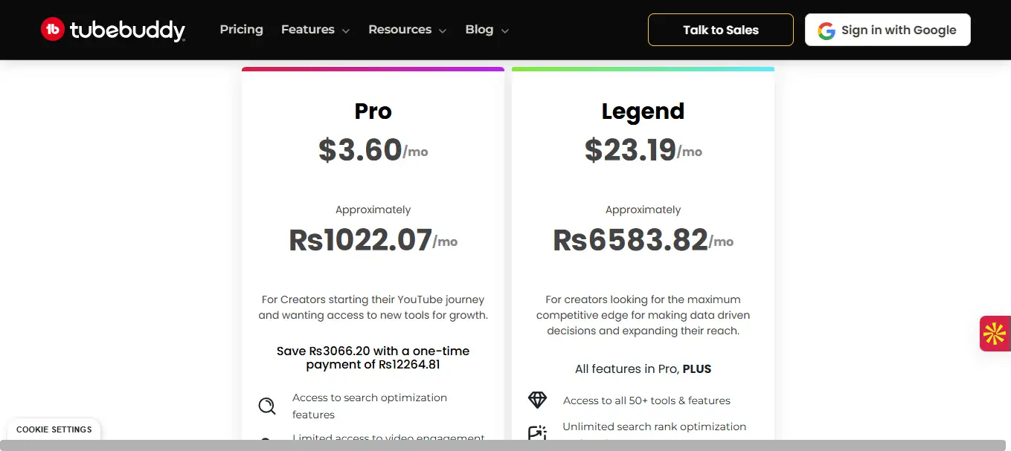Viewport: 1011px width, 451px height.
Task: Click the search rank optimization icon
Action: point(537,432)
